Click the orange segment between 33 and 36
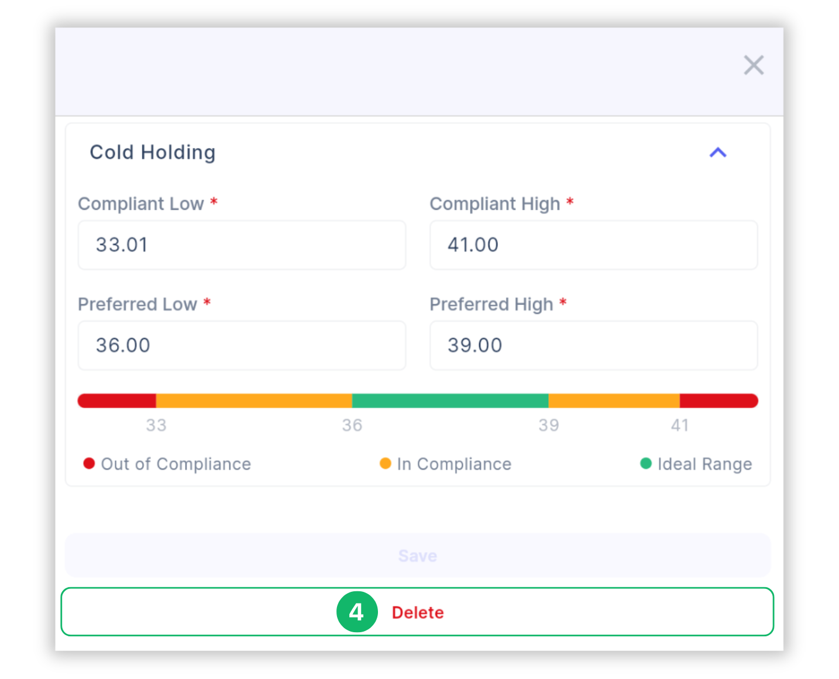Image resolution: width=839 pixels, height=679 pixels. [x=254, y=401]
